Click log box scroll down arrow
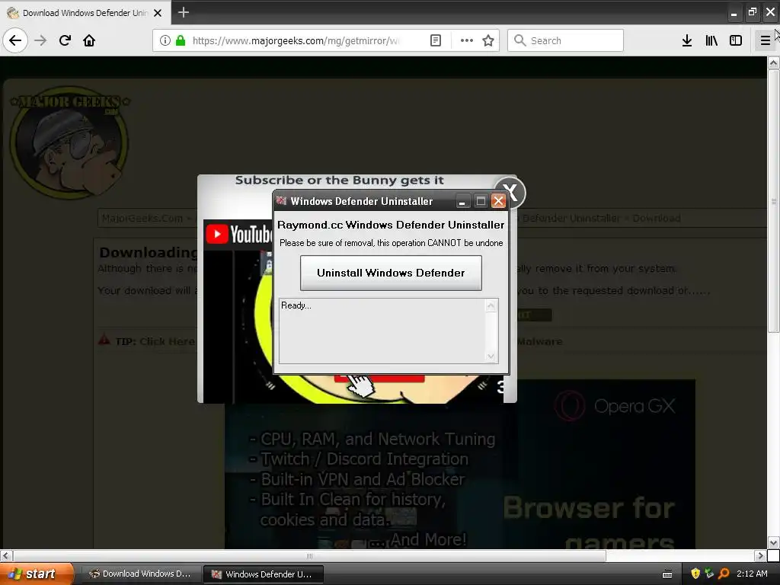This screenshot has width=780, height=585. (491, 356)
